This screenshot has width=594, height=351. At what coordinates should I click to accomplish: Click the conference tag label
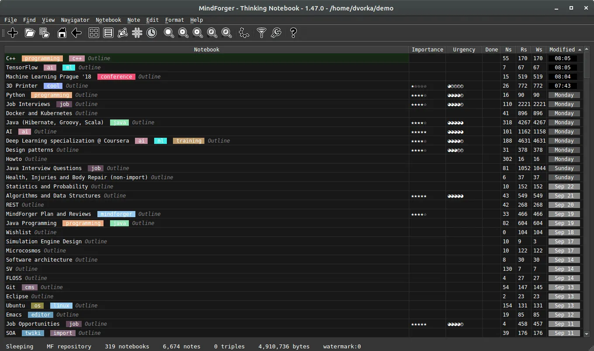[x=116, y=77]
